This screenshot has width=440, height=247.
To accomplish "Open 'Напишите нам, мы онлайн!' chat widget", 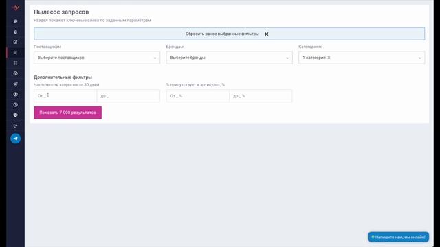I will point(399,237).
